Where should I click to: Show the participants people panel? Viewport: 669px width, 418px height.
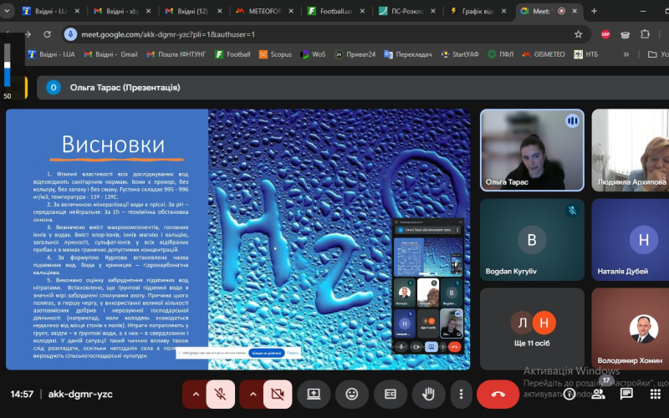pos(598,394)
